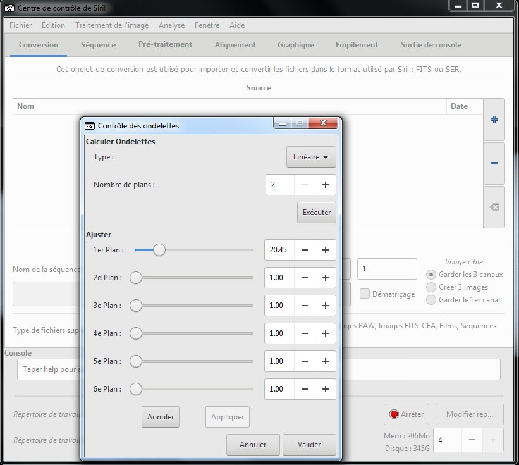
Task: Click the console command input field
Action: 259,369
